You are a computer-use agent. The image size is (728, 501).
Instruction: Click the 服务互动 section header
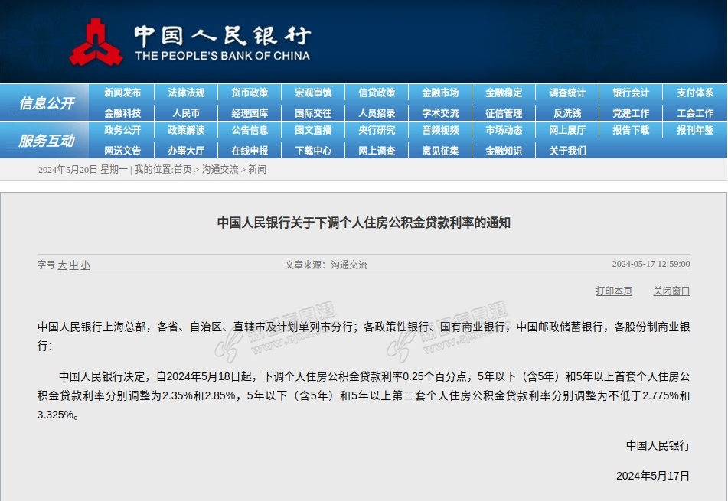(47, 141)
